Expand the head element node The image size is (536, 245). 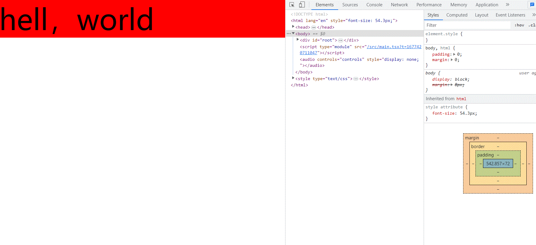293,27
